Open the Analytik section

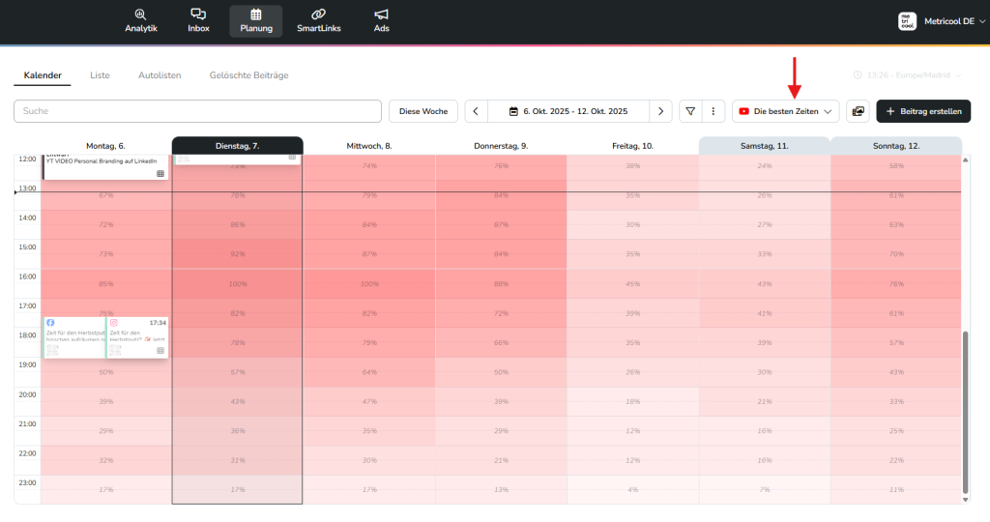point(140,20)
